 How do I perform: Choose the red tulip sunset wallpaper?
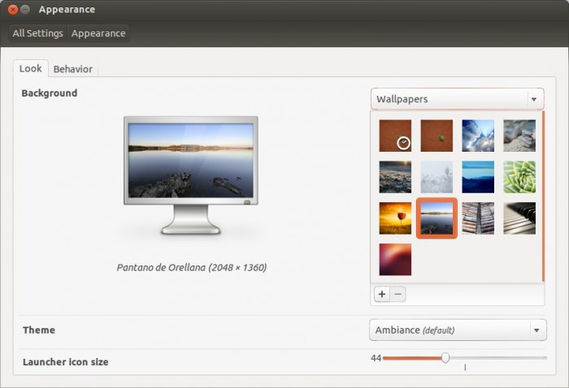(x=395, y=218)
